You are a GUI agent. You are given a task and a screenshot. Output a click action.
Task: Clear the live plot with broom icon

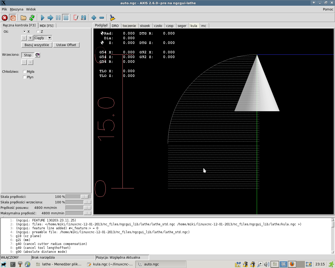point(113,18)
